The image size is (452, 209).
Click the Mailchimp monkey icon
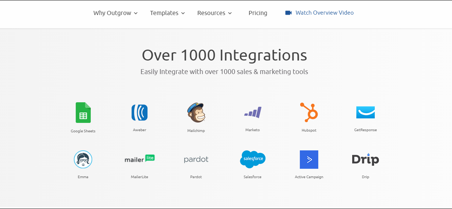click(196, 112)
